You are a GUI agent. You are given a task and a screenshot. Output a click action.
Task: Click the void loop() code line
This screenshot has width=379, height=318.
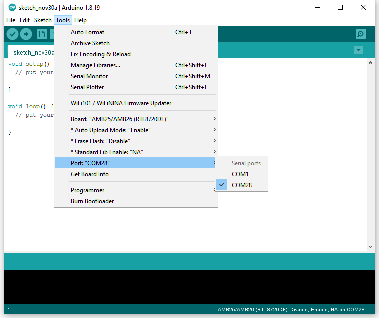[x=30, y=106]
